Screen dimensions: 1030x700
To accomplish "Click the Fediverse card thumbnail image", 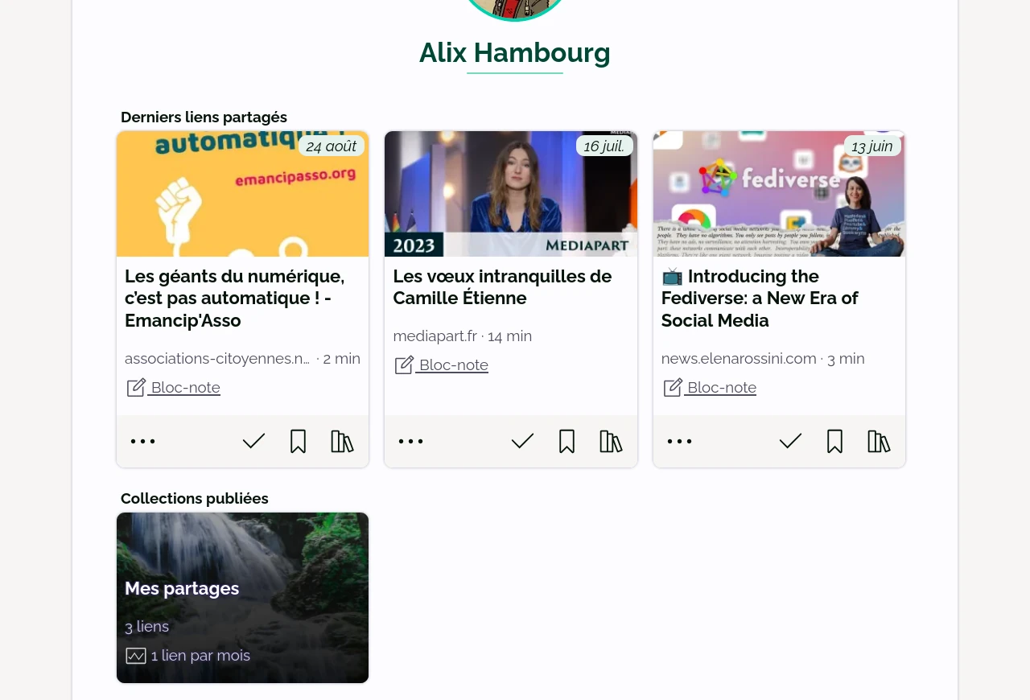I will coord(779,194).
